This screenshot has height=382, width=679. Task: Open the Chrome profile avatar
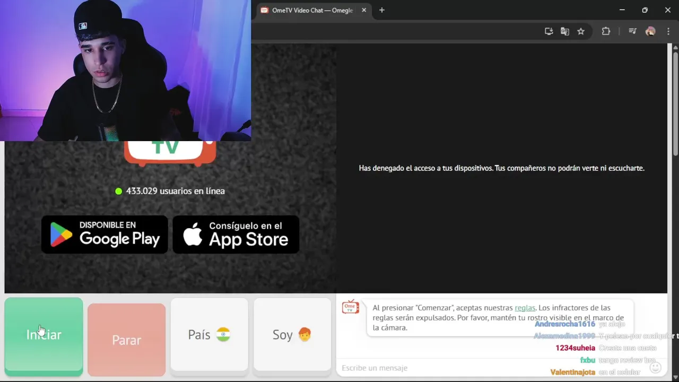(650, 31)
